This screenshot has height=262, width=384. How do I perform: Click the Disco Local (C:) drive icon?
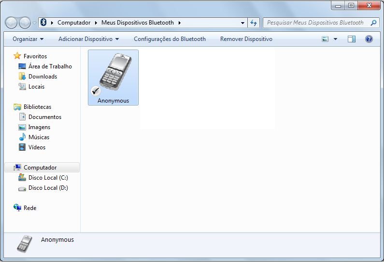tap(22, 178)
